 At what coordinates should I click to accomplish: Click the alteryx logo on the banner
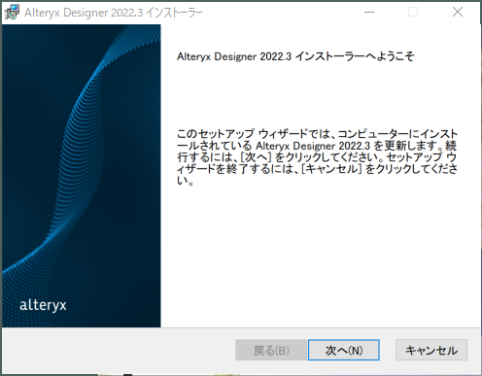tap(43, 305)
